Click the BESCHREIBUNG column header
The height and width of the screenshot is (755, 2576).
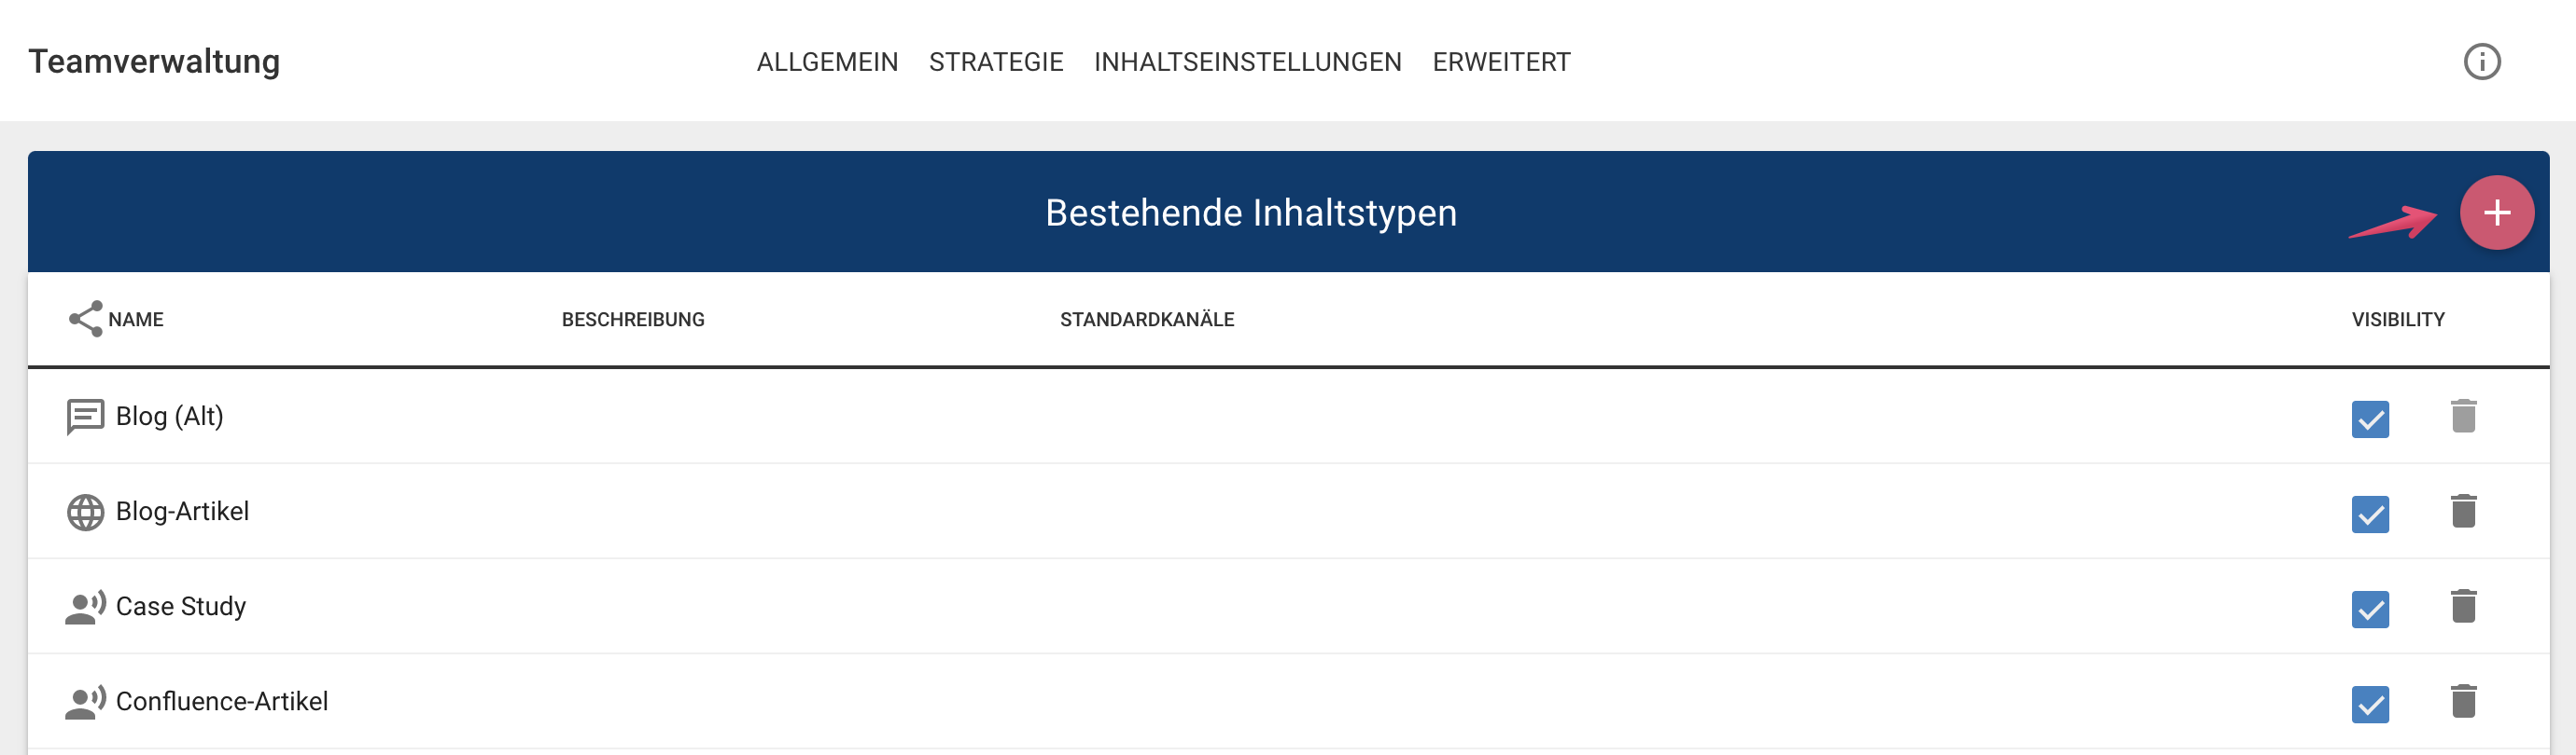(633, 320)
